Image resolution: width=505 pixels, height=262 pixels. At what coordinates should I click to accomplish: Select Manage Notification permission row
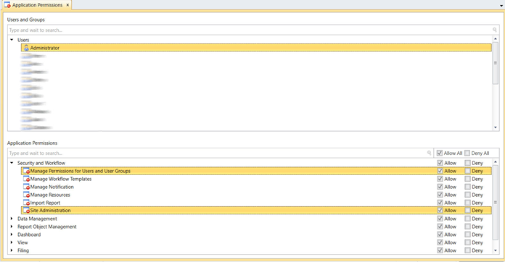tap(256, 187)
